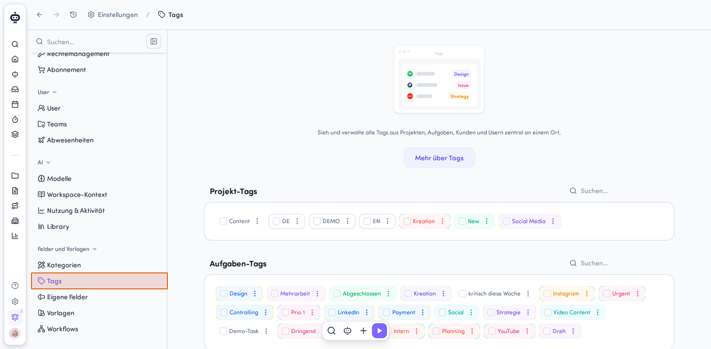
Task: Tick the Content project tag checkbox
Action: [x=223, y=221]
